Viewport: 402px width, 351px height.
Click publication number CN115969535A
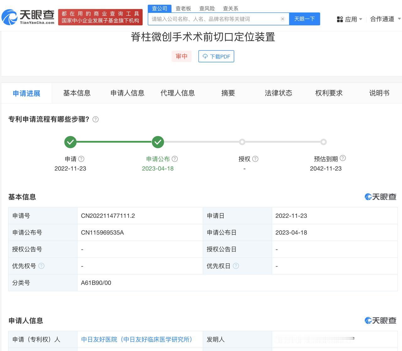pyautogui.click(x=102, y=233)
